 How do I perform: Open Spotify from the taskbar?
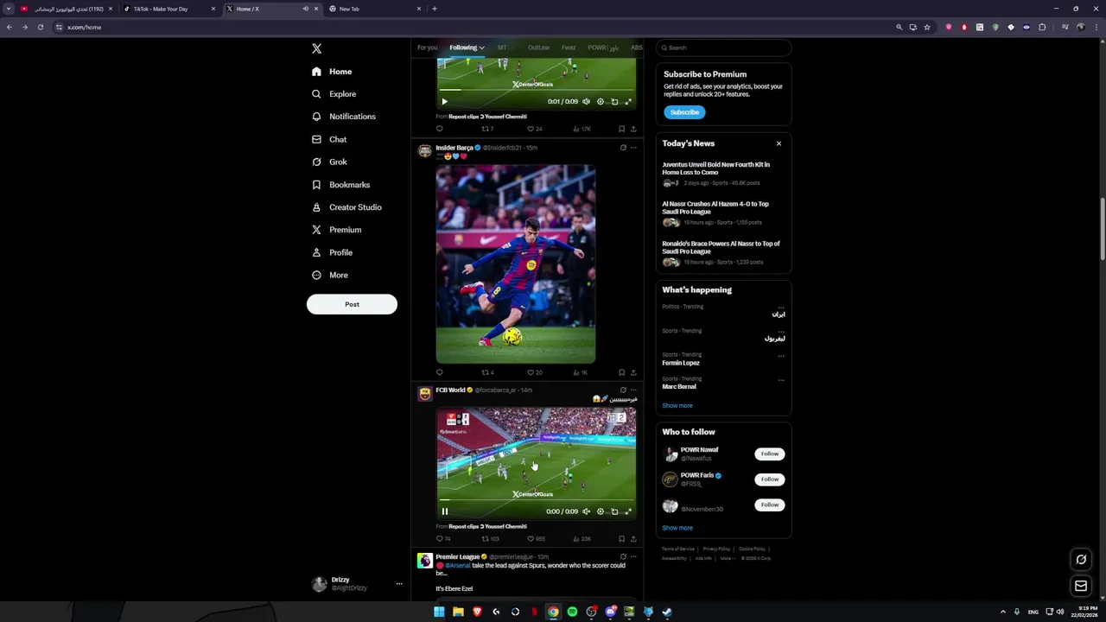[x=572, y=612]
